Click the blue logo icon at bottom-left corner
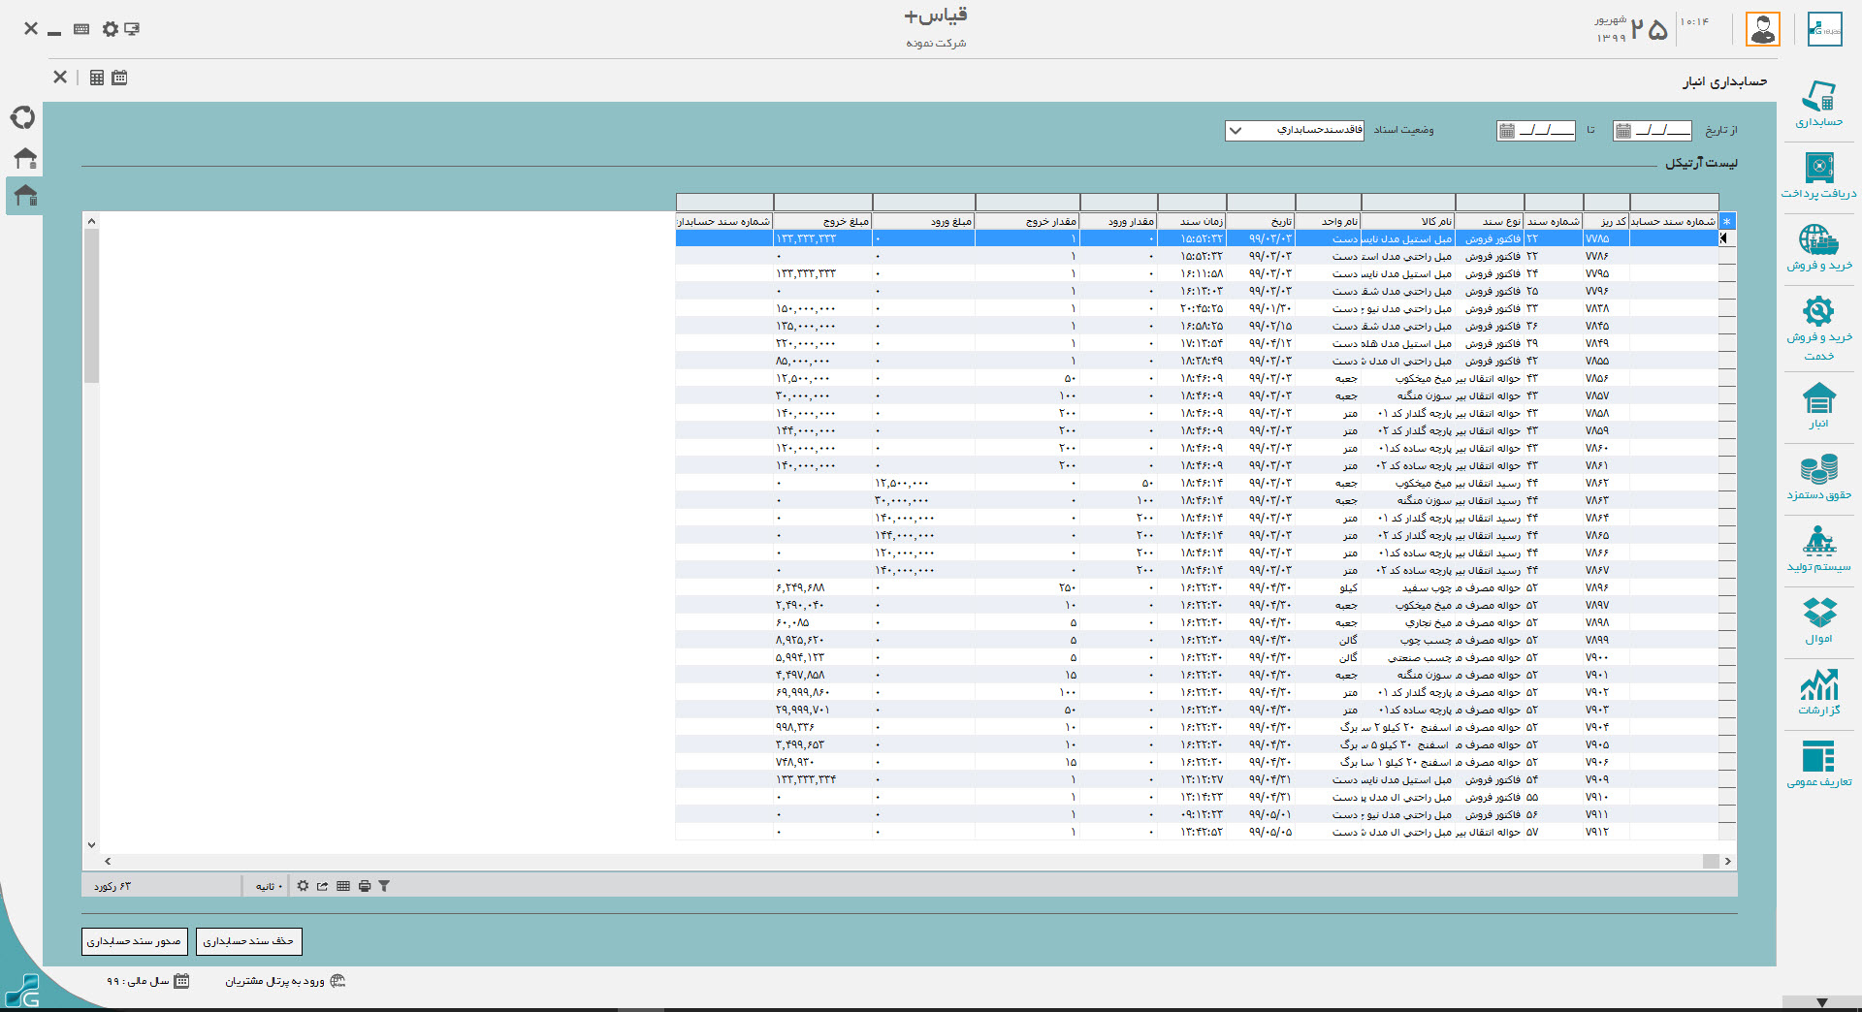The height and width of the screenshot is (1012, 1862). (x=21, y=993)
